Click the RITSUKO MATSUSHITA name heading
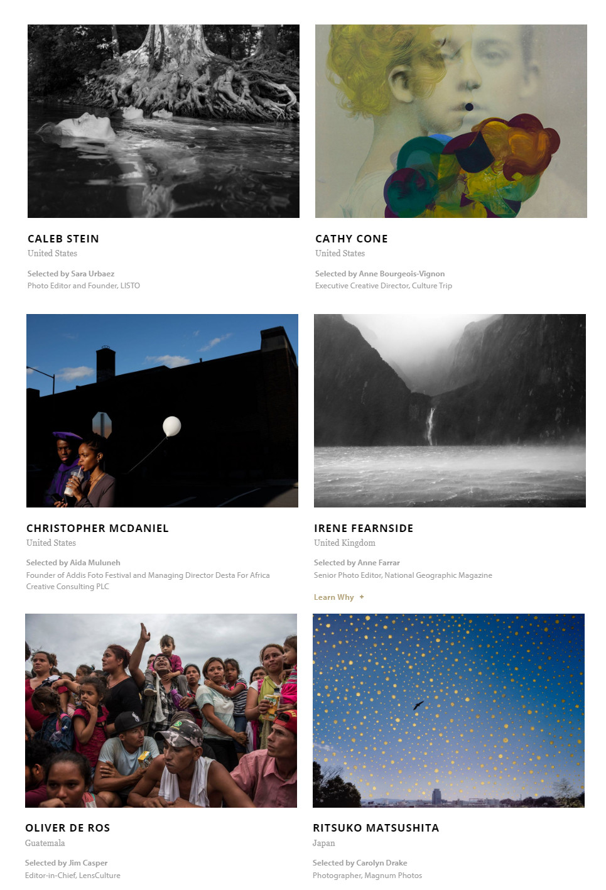 (376, 828)
